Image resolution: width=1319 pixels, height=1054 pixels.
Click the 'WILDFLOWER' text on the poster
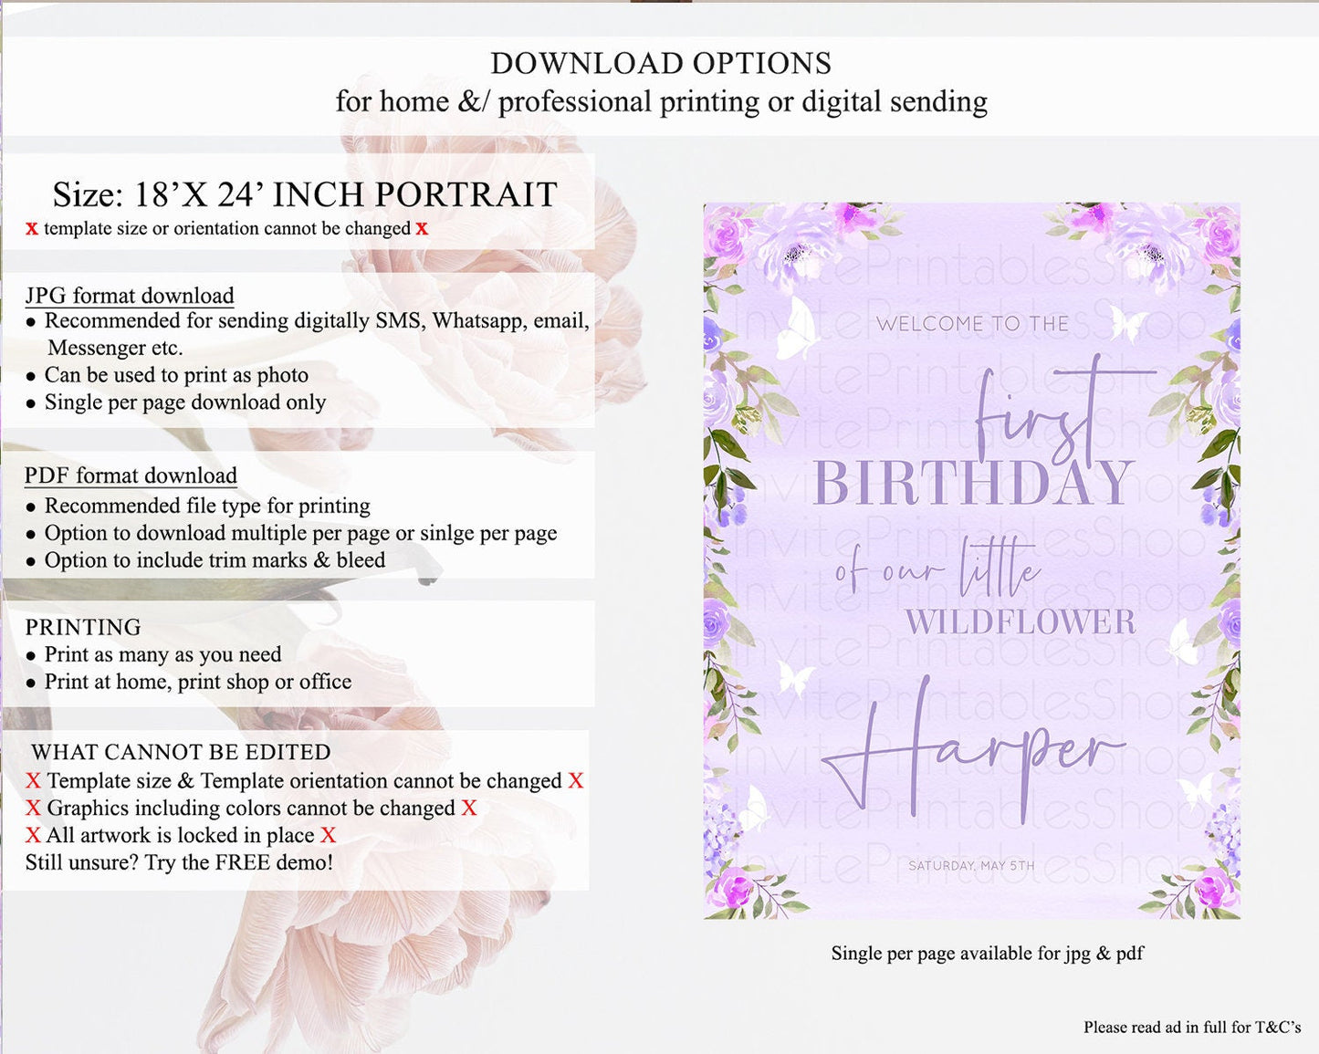coord(1021,622)
